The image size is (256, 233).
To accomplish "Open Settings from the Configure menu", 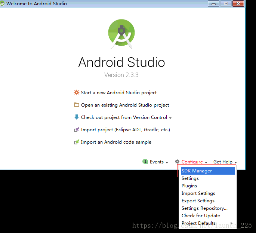I will point(208,178).
